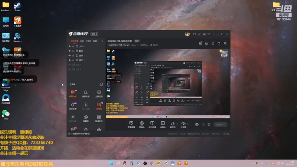Open the hamburger menu in title bar
Screen dimensions: 297x167
pyautogui.click(x=213, y=34)
